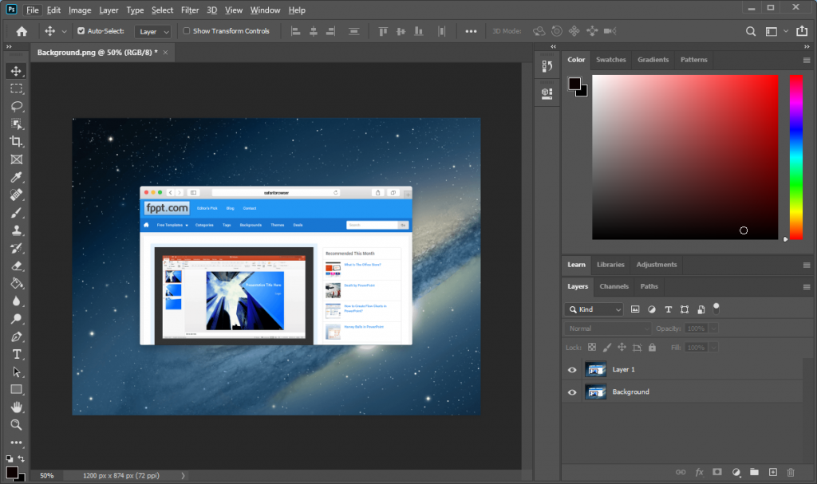Click the create new layer icon
817x484 pixels.
click(772, 473)
